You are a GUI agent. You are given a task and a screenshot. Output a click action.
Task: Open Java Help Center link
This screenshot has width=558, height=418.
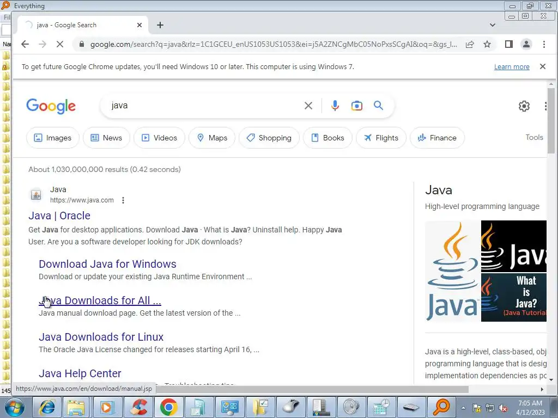coord(80,373)
